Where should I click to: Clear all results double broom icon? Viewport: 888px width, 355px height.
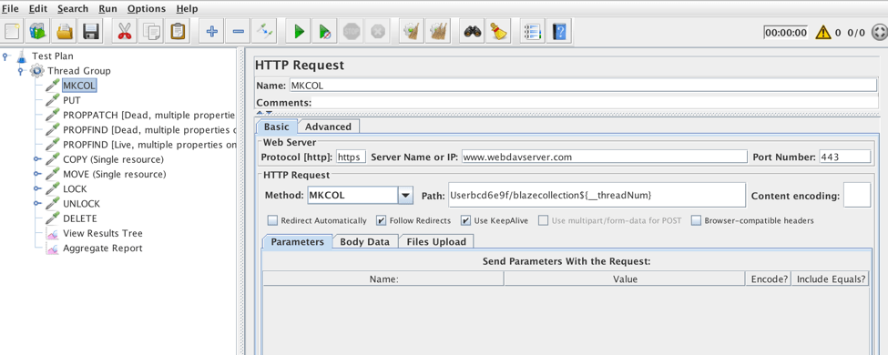click(437, 31)
